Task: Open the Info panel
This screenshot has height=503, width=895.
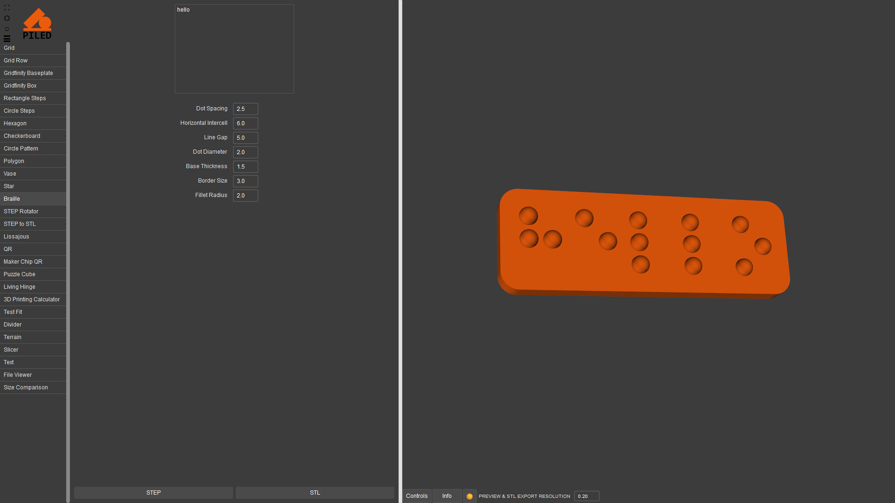Action: coord(447,496)
